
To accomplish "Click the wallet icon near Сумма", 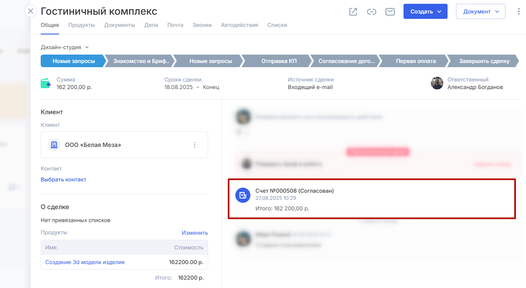I will pyautogui.click(x=46, y=83).
